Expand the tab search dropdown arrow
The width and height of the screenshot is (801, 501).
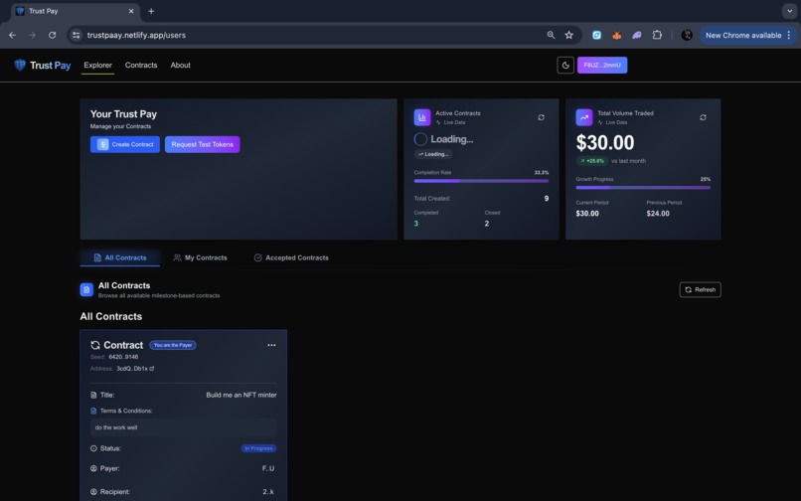pyautogui.click(x=789, y=11)
